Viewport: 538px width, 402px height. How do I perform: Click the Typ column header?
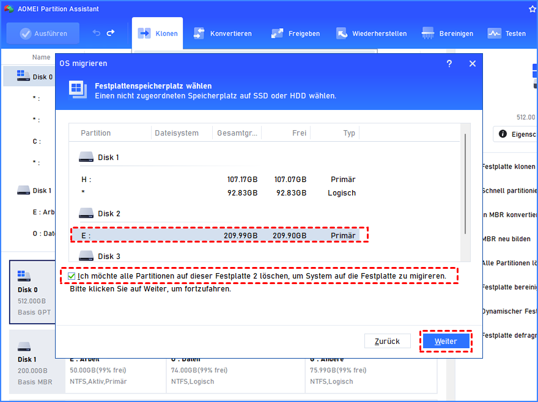[x=349, y=133]
